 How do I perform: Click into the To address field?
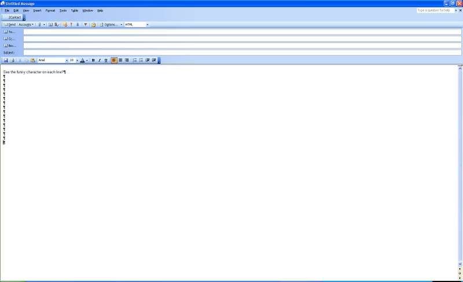[x=242, y=32]
